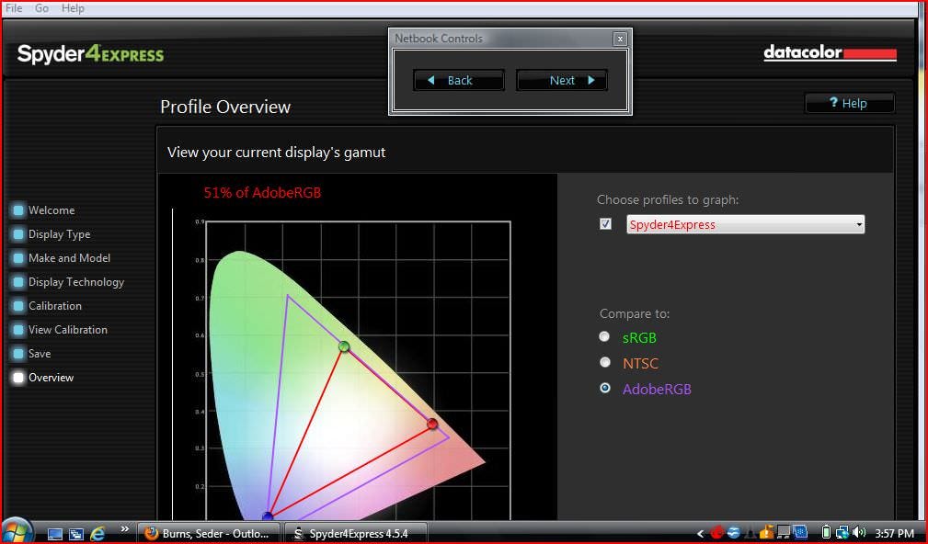Go to the Display Technology step
Screen dimensions: 928x544
click(x=76, y=282)
